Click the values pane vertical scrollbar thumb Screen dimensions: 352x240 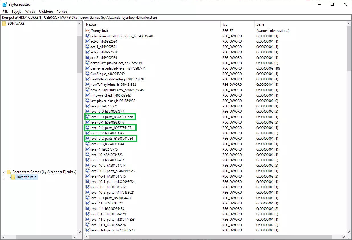click(349, 49)
